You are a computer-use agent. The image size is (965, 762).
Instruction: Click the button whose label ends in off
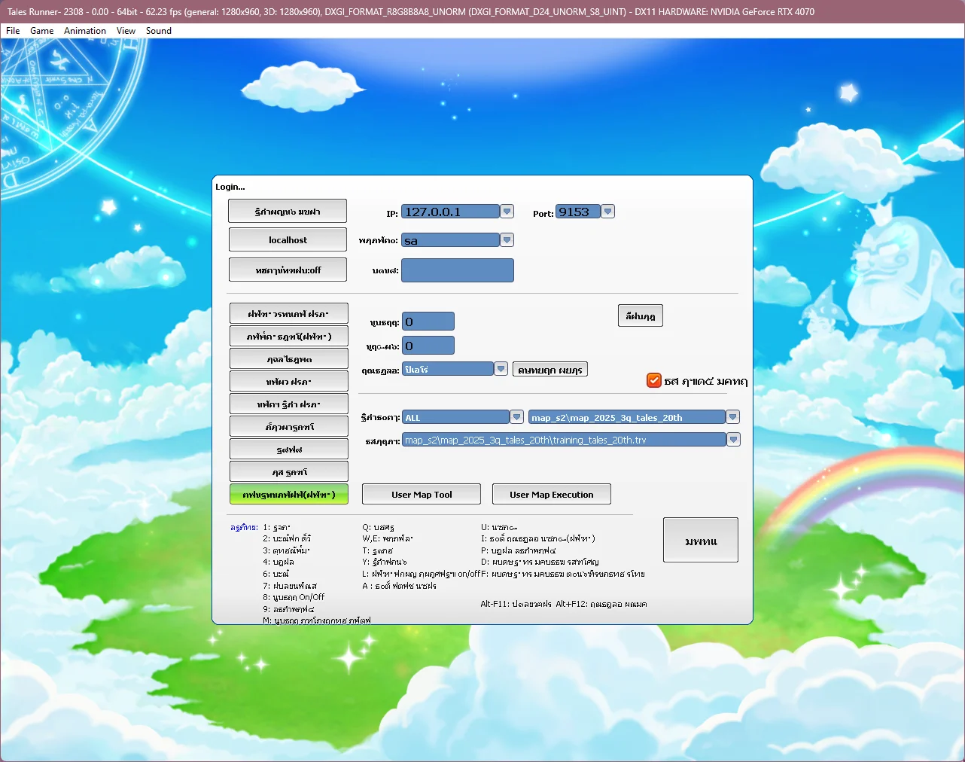[288, 270]
